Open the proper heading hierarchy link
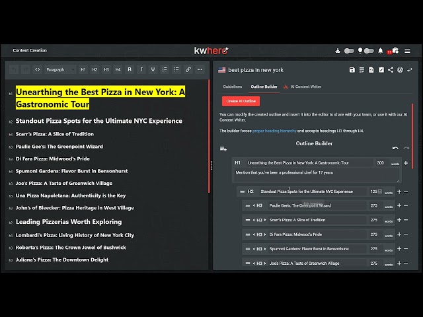 (x=274, y=131)
